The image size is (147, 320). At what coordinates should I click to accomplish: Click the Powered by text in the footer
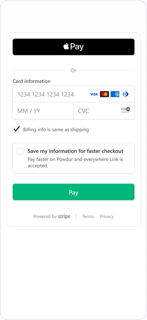[x=45, y=217]
